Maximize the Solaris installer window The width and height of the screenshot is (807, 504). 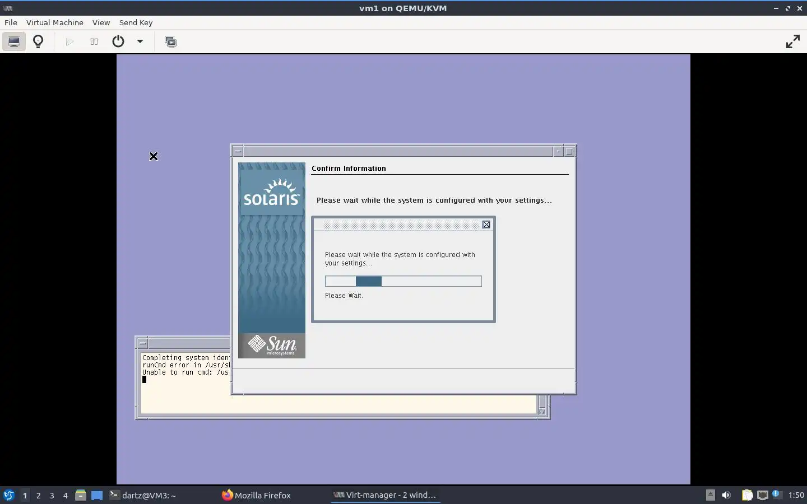click(x=569, y=151)
